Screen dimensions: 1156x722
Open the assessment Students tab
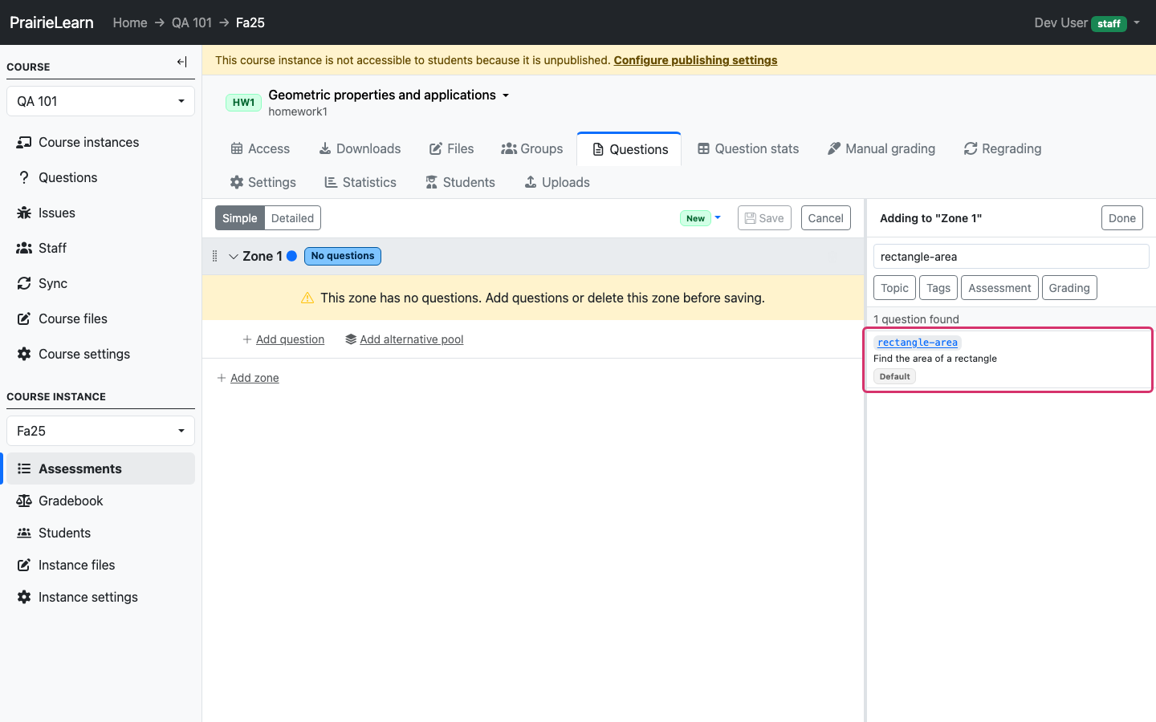pyautogui.click(x=460, y=182)
